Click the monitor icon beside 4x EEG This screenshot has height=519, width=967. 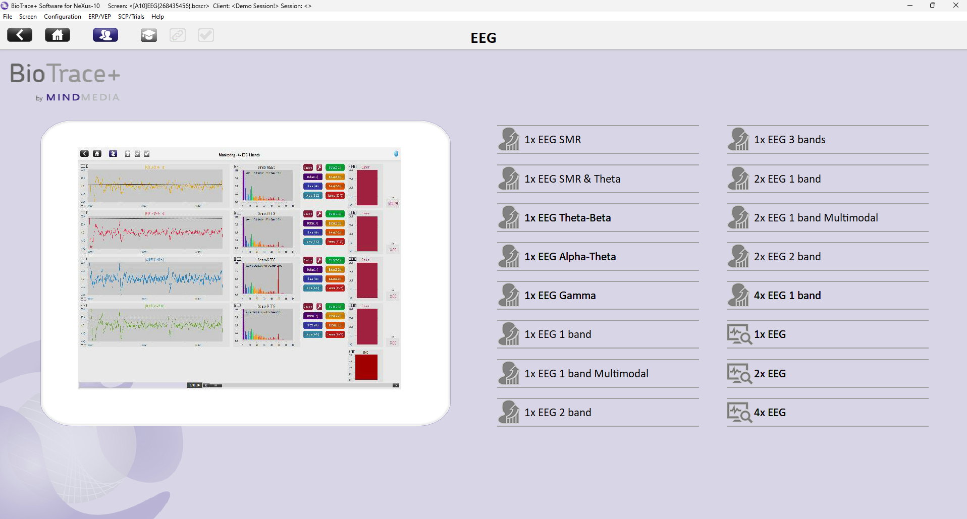coord(739,413)
